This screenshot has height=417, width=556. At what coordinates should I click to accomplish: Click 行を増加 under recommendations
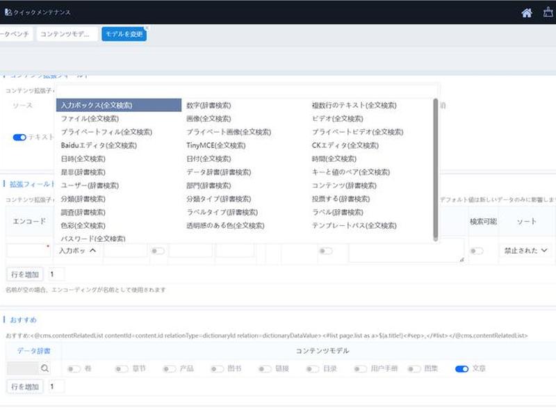(25, 386)
